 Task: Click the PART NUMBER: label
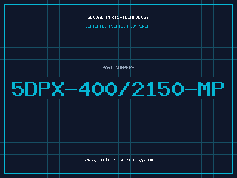tap(118, 68)
